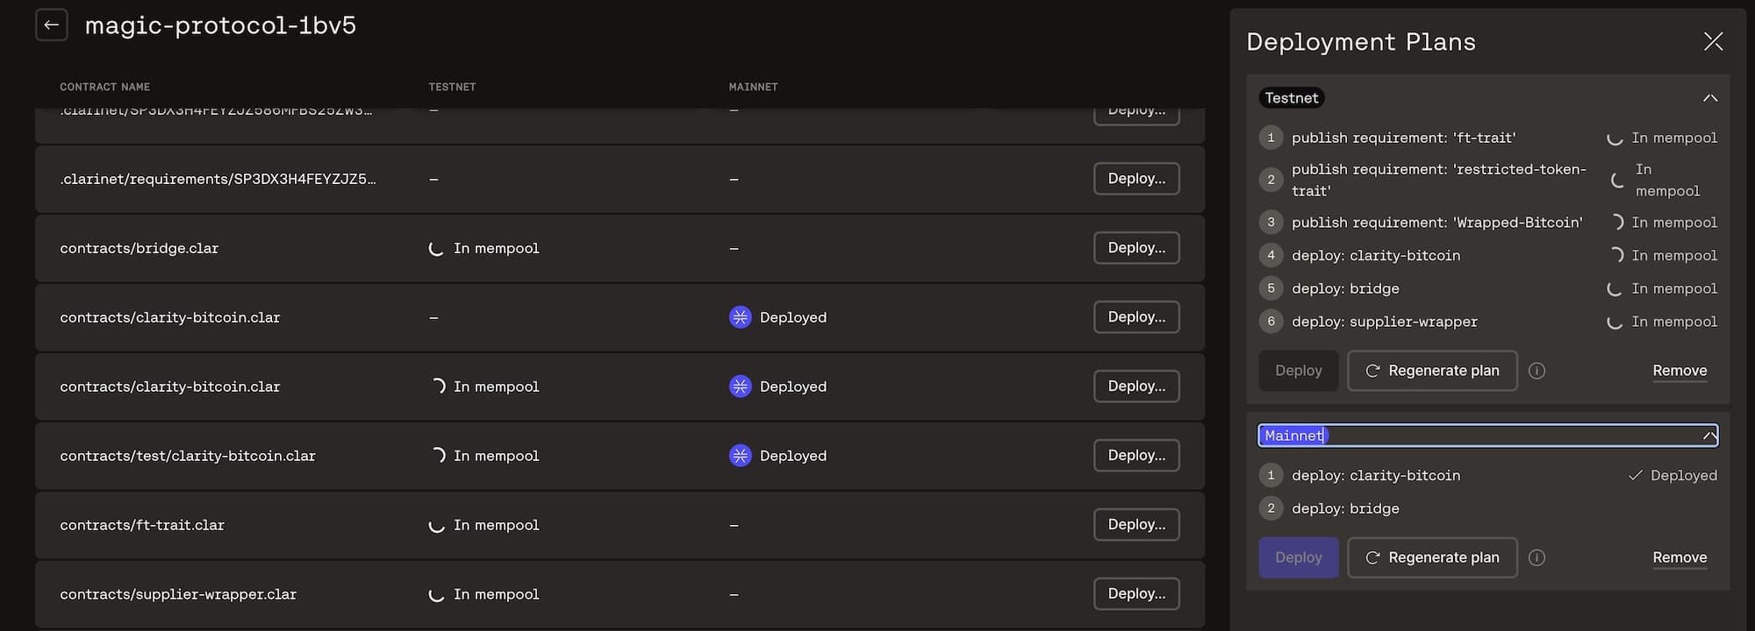Click mempool spinner for contracts/test/clarity-bitcoin.clar
1755x631 pixels.
click(x=438, y=456)
